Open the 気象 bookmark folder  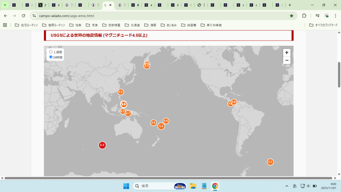click(92, 25)
